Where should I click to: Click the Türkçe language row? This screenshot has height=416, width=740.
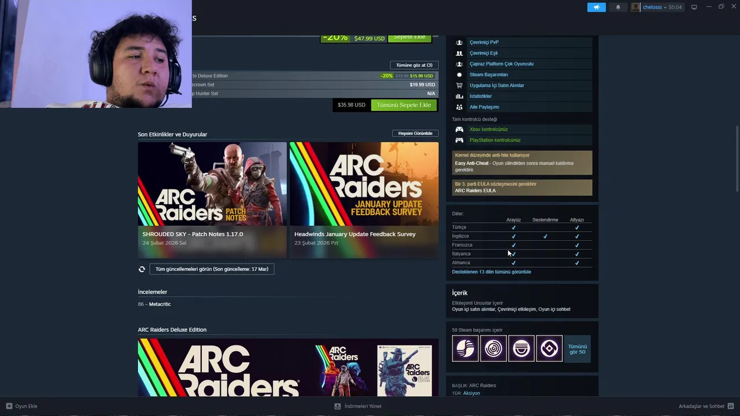pyautogui.click(x=521, y=228)
